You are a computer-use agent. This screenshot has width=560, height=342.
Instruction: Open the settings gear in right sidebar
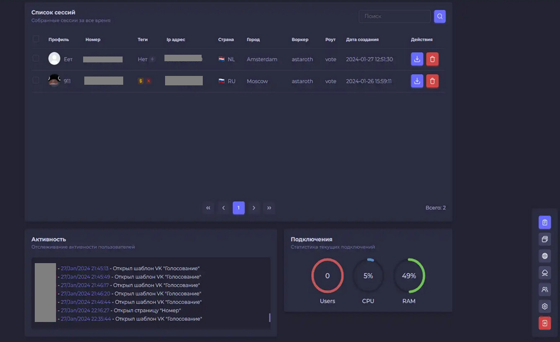[x=545, y=307]
